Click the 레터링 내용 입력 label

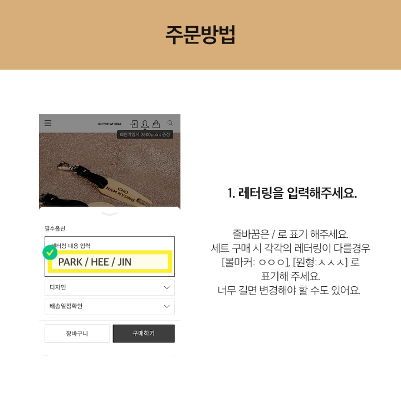(71, 246)
